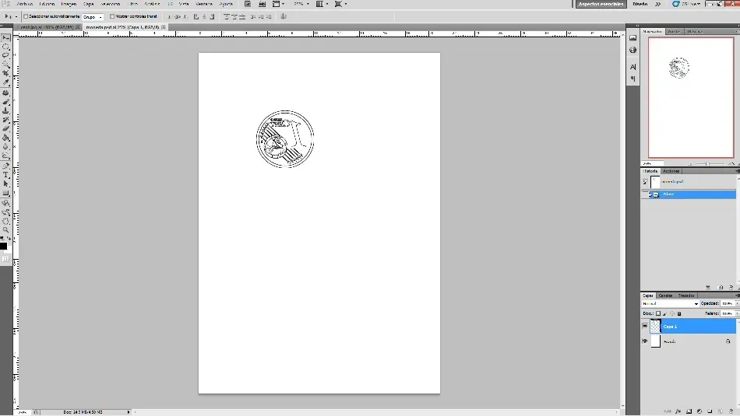Switch to the Canales tab
The image size is (740, 416).
pos(665,295)
